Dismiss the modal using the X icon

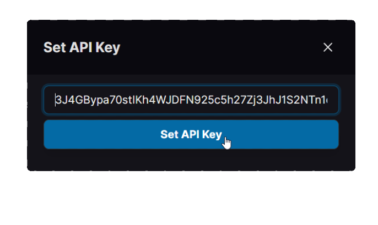[x=328, y=47]
